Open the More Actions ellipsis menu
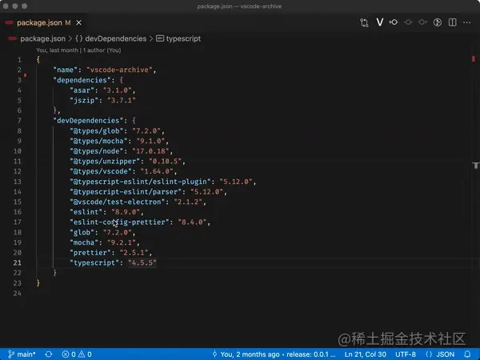 click(467, 23)
